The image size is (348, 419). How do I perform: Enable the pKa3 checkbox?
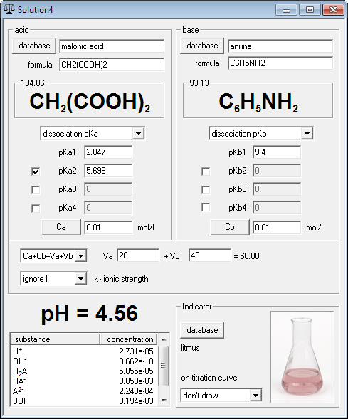(x=36, y=190)
